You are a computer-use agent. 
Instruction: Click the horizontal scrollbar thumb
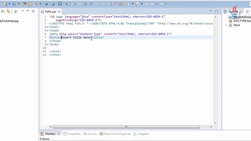coord(126,127)
